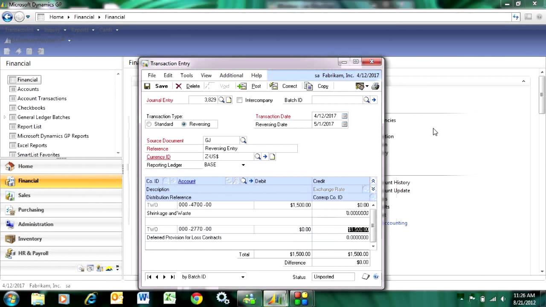Click the empty Batch ID input field
The height and width of the screenshot is (307, 546).
337,100
